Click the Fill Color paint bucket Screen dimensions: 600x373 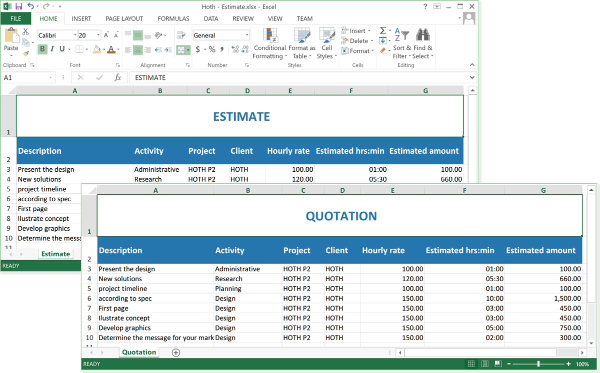point(96,49)
